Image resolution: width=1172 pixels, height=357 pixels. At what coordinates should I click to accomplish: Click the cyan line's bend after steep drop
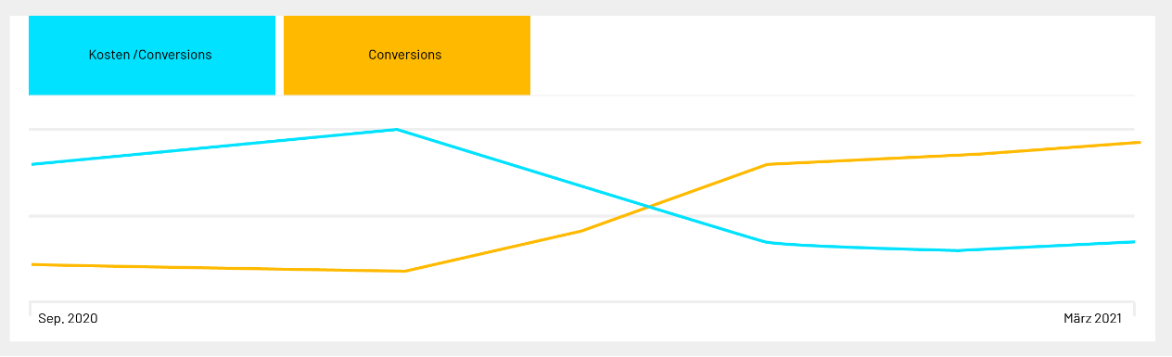click(768, 243)
